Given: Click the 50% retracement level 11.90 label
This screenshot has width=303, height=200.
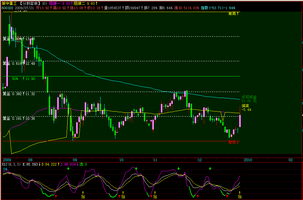Looking at the screenshot, I should coord(23,79).
